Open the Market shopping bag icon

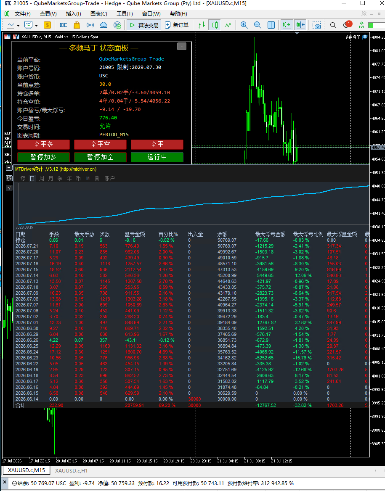tap(77, 25)
